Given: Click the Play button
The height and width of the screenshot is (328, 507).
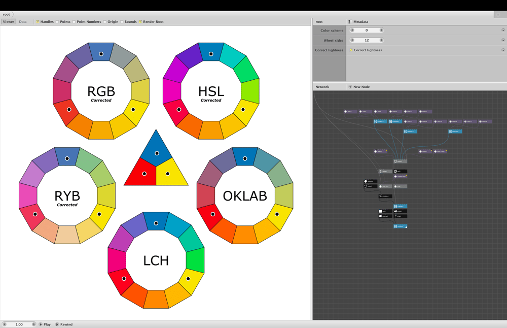Looking at the screenshot, I should [45, 324].
